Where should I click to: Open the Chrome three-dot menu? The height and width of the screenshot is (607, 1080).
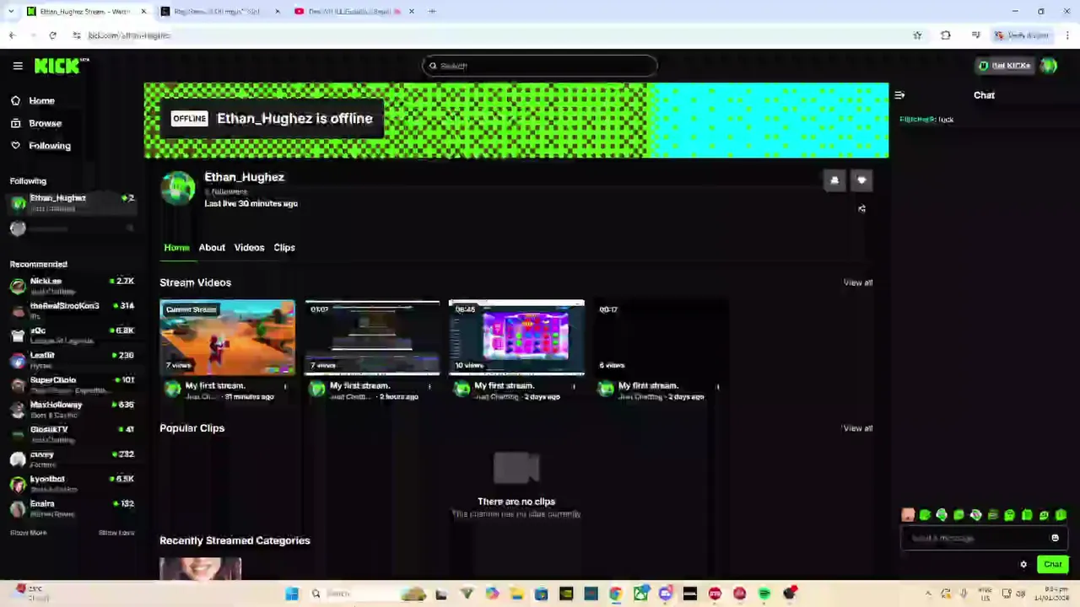(x=1067, y=35)
